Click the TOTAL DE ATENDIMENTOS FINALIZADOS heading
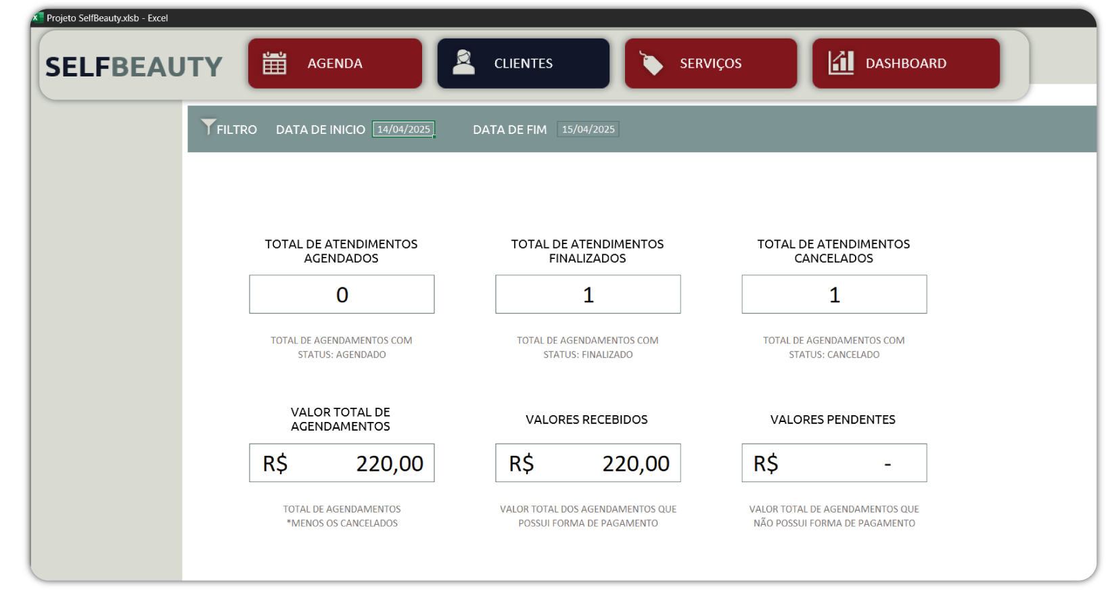The width and height of the screenshot is (1108, 612). 587,251
